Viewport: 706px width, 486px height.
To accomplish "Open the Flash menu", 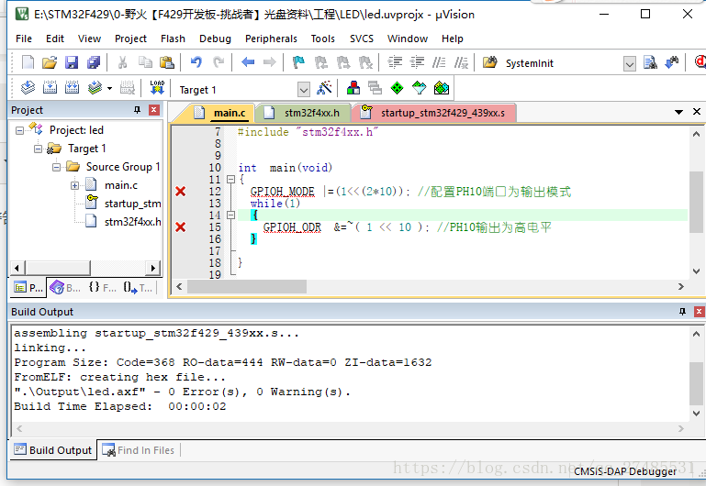I will pyautogui.click(x=173, y=39).
